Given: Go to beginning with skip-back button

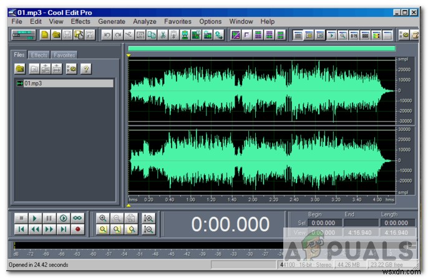Looking at the screenshot, I should pos(21,229).
